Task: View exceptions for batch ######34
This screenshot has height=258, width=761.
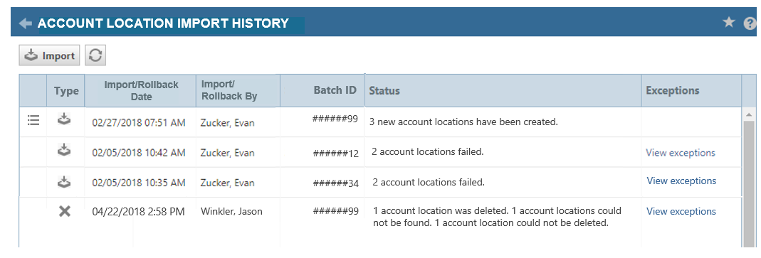Action: click(681, 181)
